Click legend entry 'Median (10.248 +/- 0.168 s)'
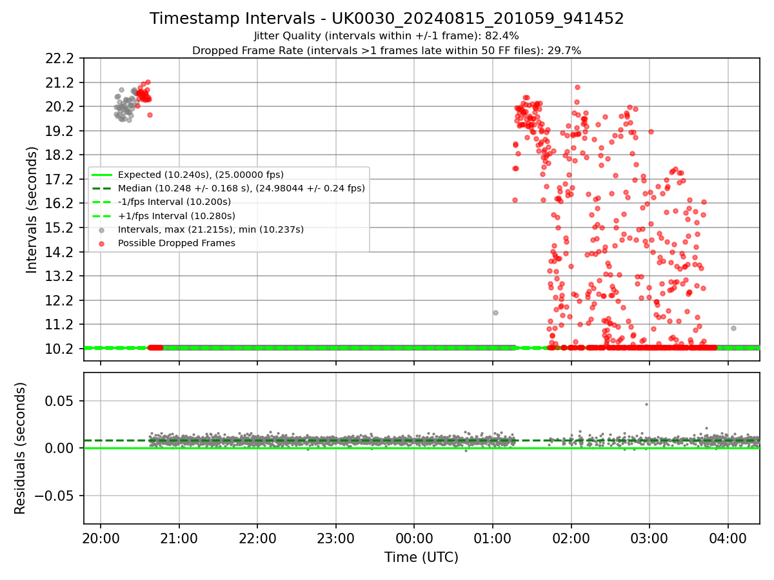 [x=241, y=188]
